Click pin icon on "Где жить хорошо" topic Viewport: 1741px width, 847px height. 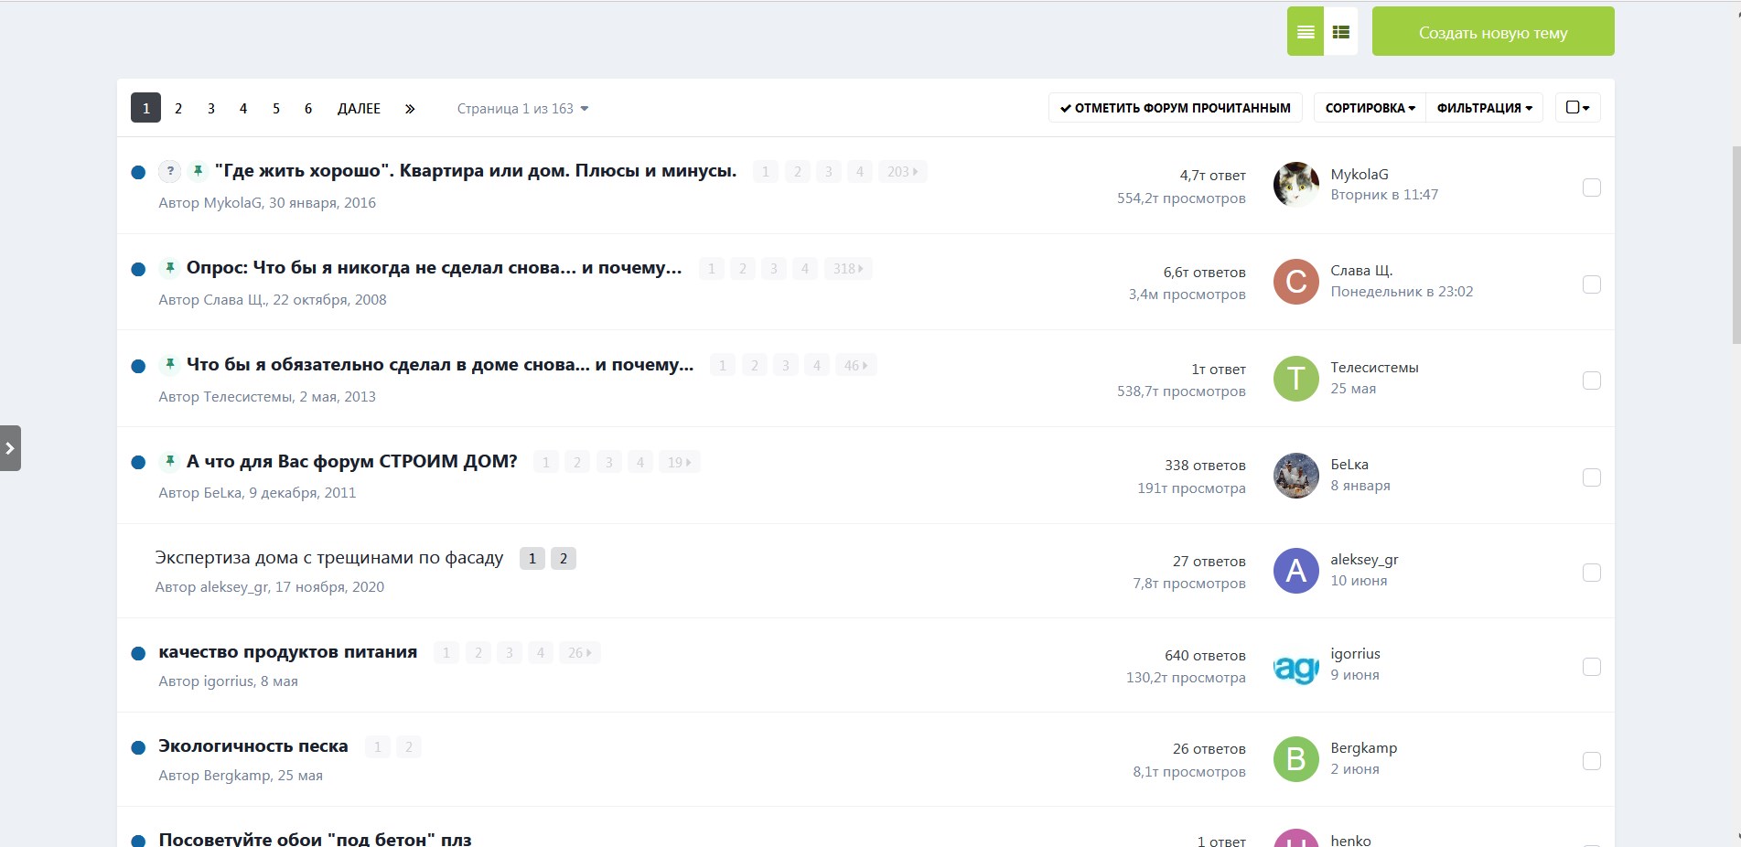point(198,171)
